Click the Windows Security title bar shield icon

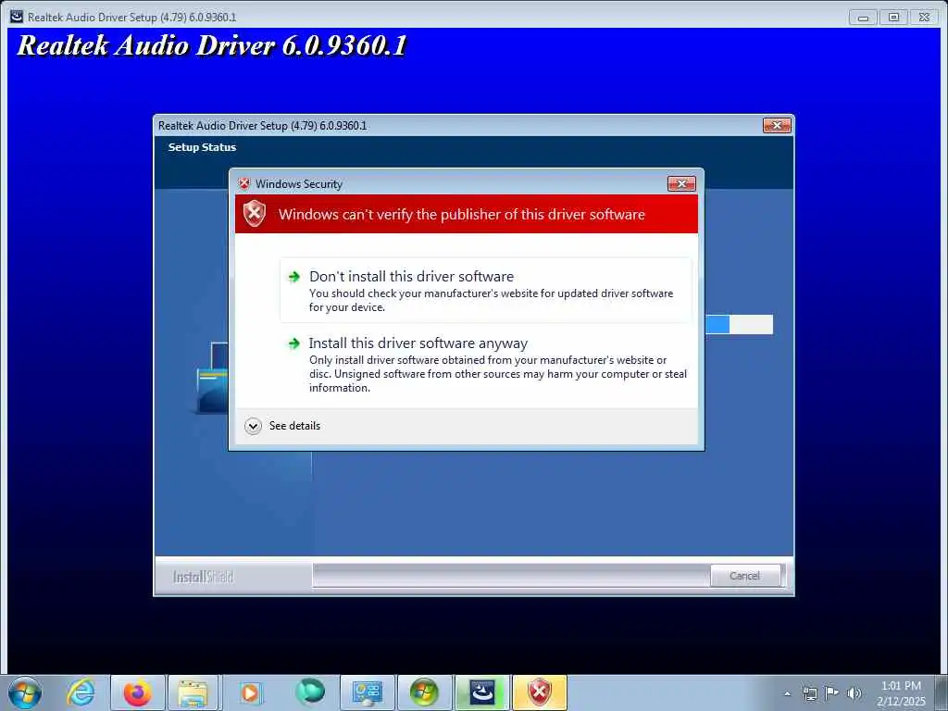tap(244, 183)
